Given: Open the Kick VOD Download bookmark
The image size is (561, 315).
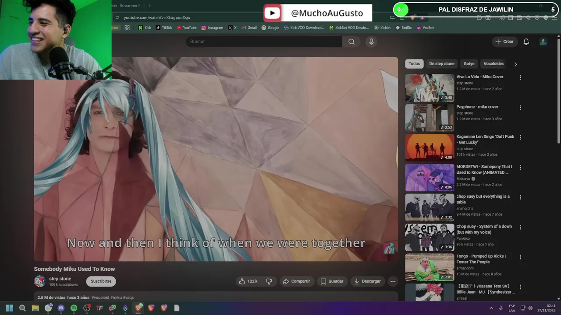Looking at the screenshot, I should [x=304, y=28].
